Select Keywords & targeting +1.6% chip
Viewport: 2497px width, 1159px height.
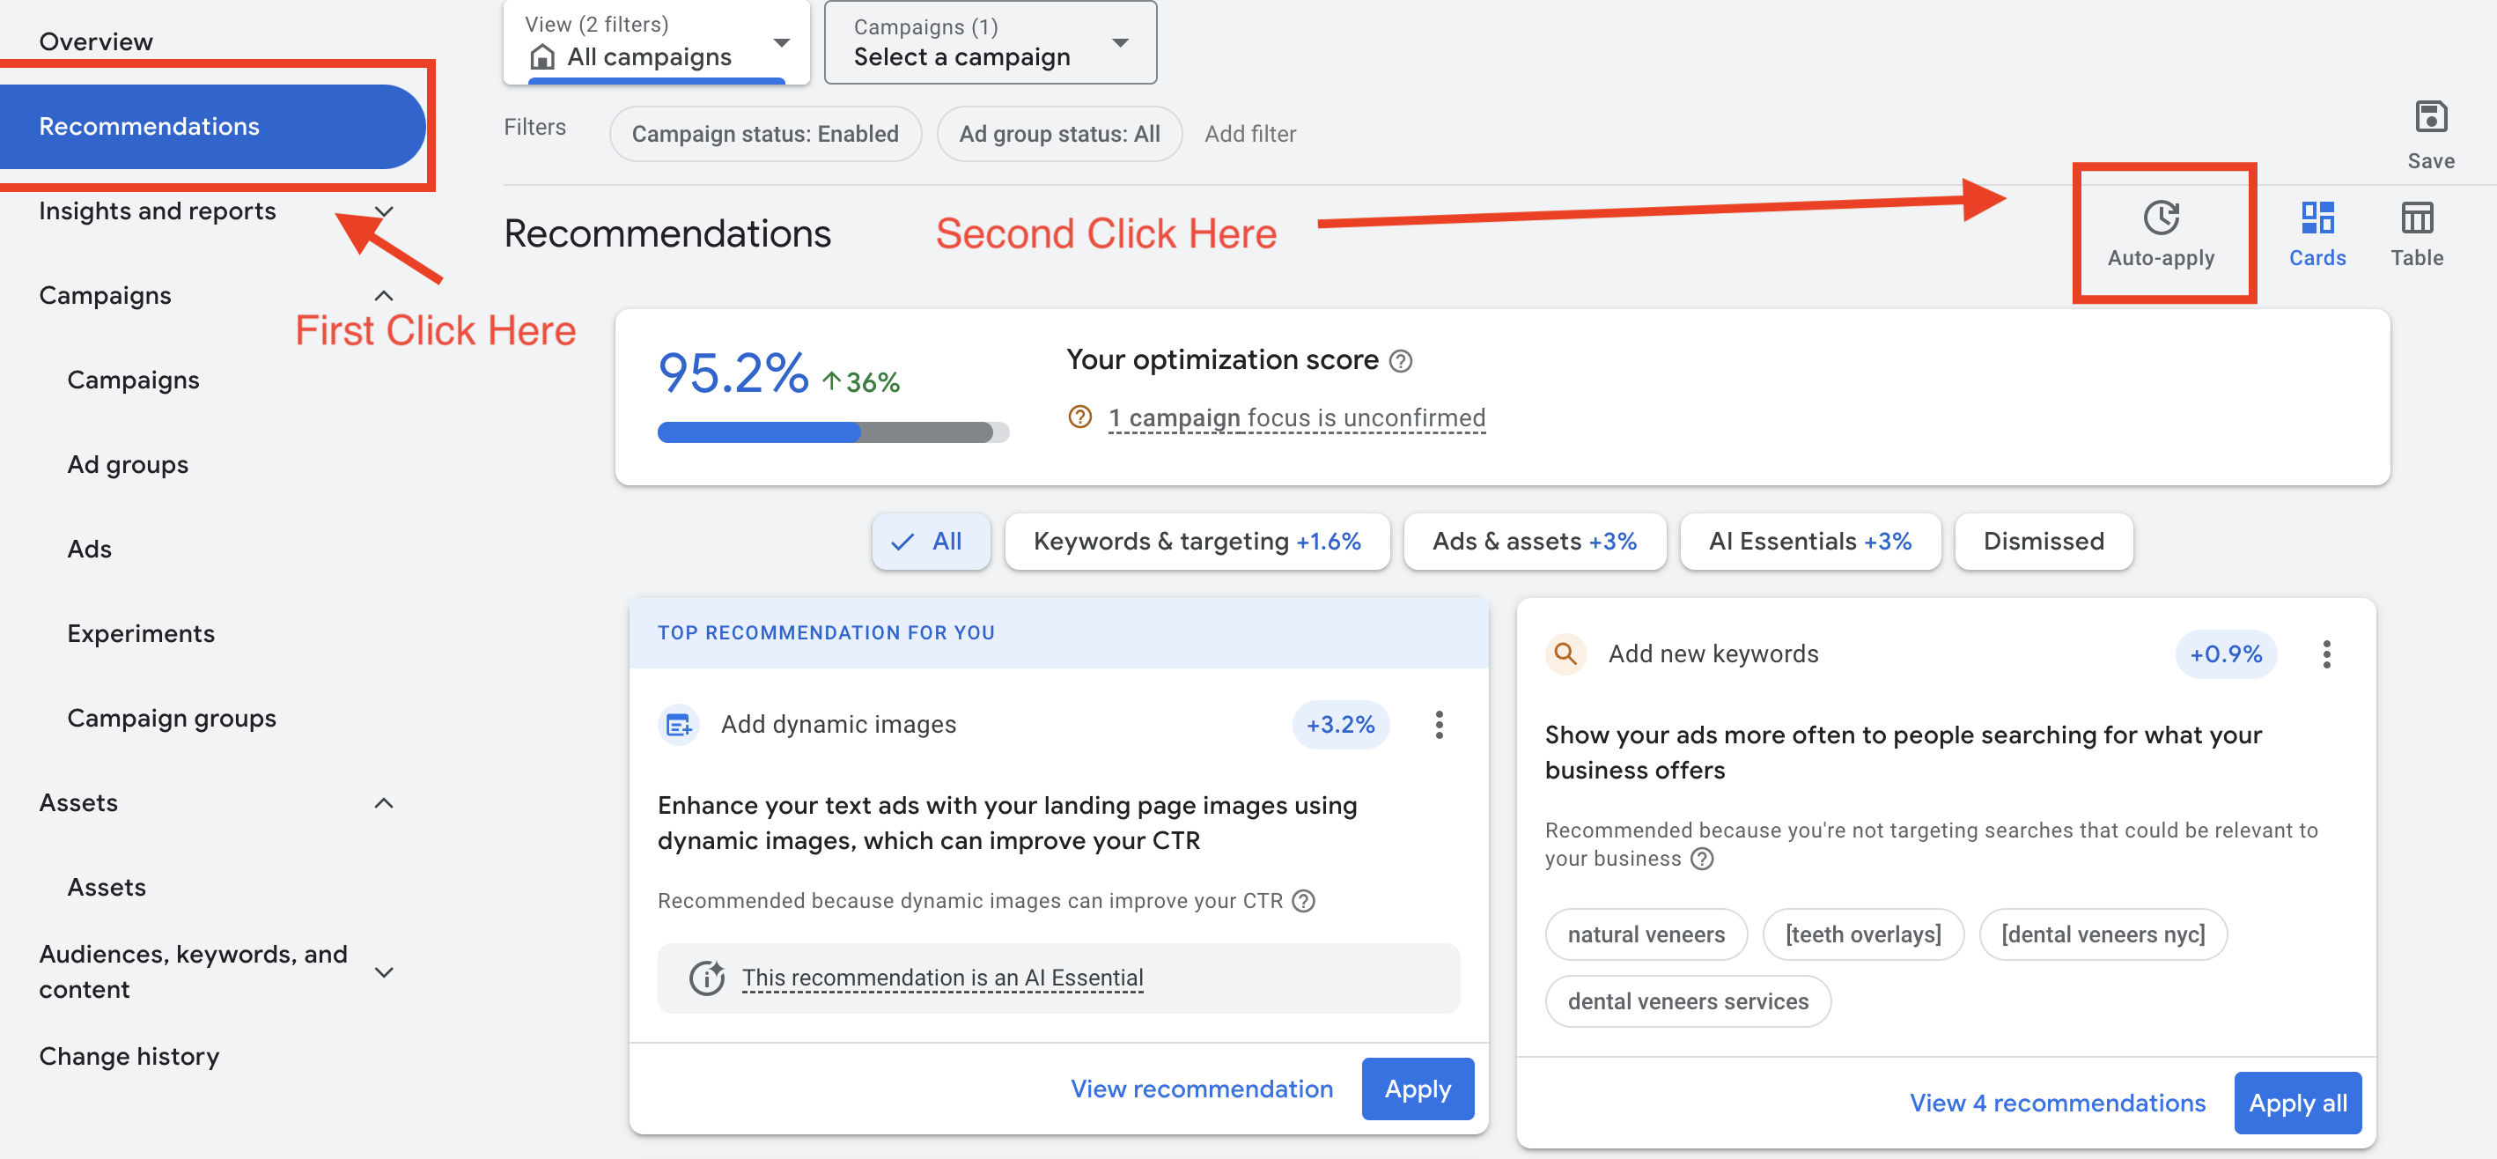1197,542
